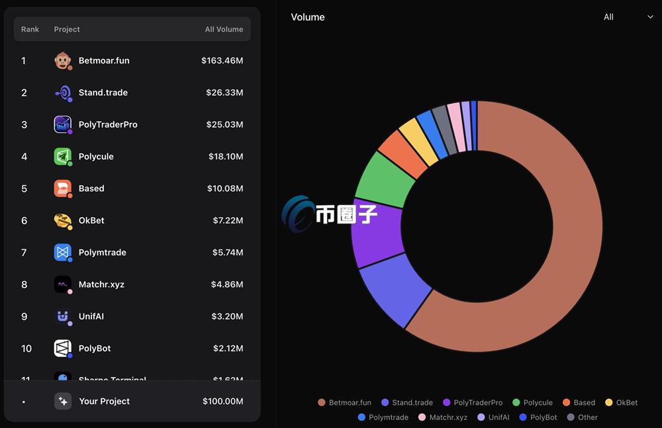The image size is (662, 428).
Task: Switch to the All Volume column header
Action: click(224, 29)
